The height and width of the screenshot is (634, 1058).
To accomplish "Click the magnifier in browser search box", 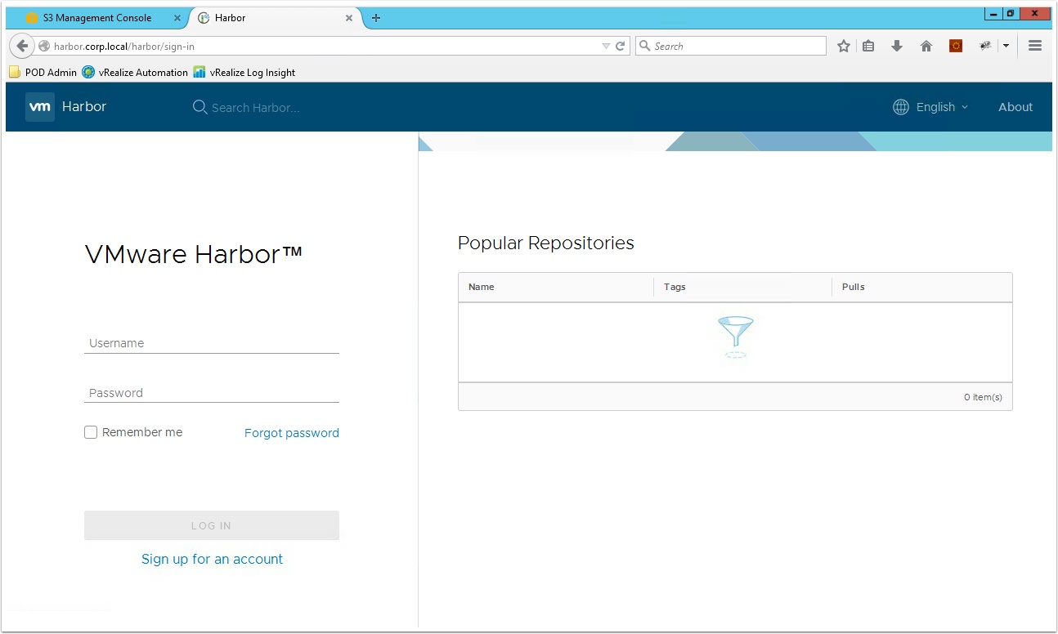I will (644, 47).
